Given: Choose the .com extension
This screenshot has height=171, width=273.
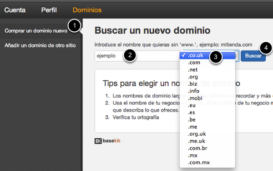Looking at the screenshot, I should 207,63.
